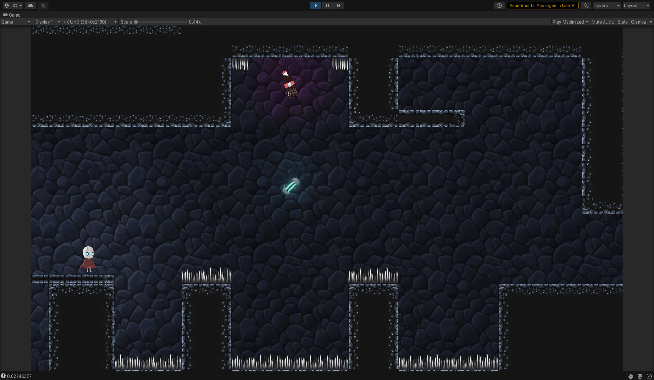Open the Undo History icon

(499, 6)
